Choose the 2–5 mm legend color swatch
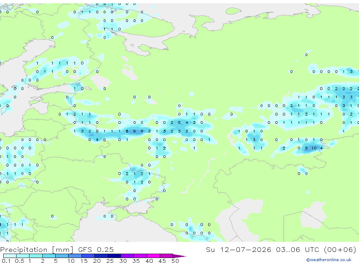 pos(49,256)
